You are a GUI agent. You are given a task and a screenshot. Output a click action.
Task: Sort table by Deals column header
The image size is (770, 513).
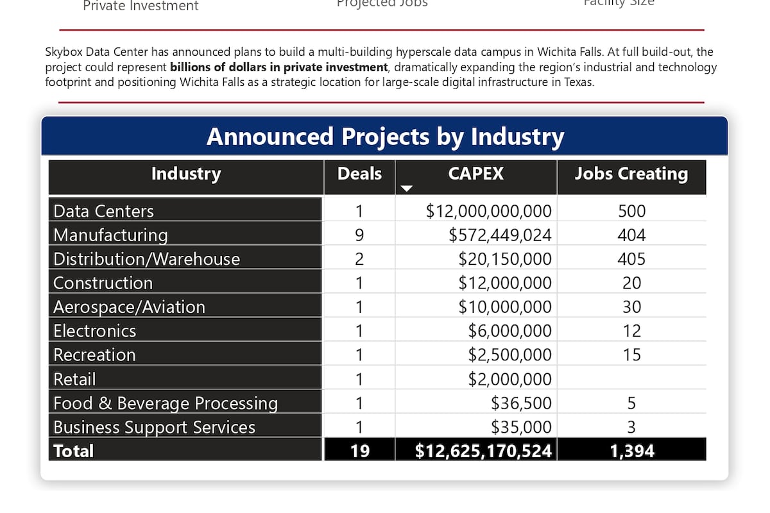click(x=359, y=174)
